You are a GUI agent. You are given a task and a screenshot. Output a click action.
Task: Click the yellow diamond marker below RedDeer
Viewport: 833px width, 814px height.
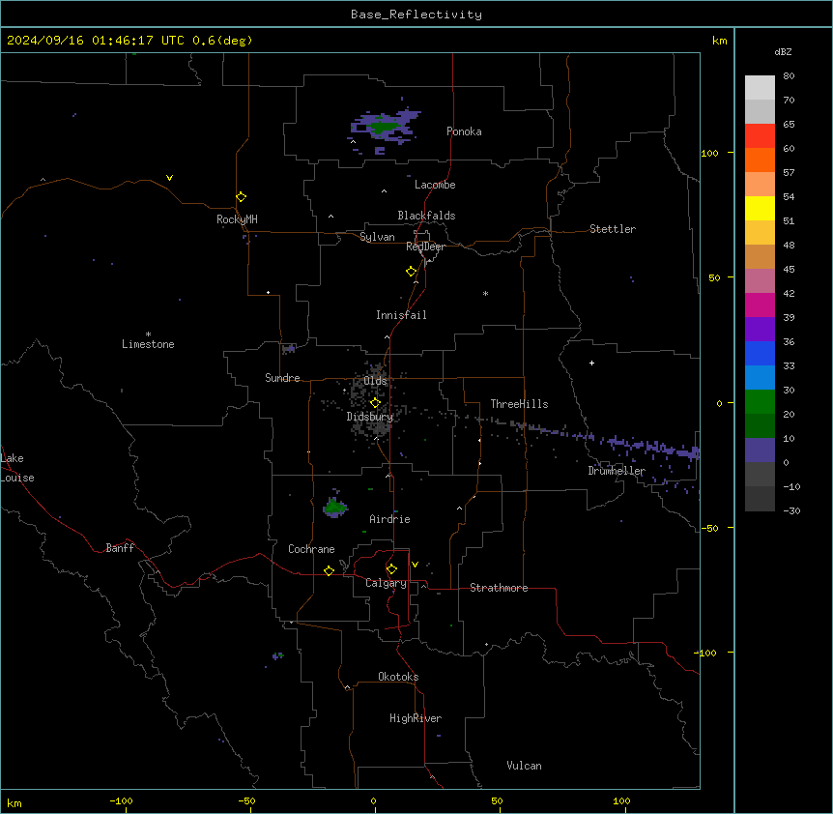coord(412,272)
